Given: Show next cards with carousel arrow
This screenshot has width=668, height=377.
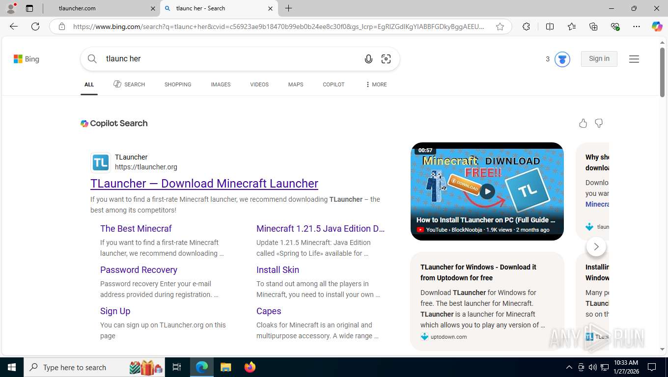Looking at the screenshot, I should 596,246.
